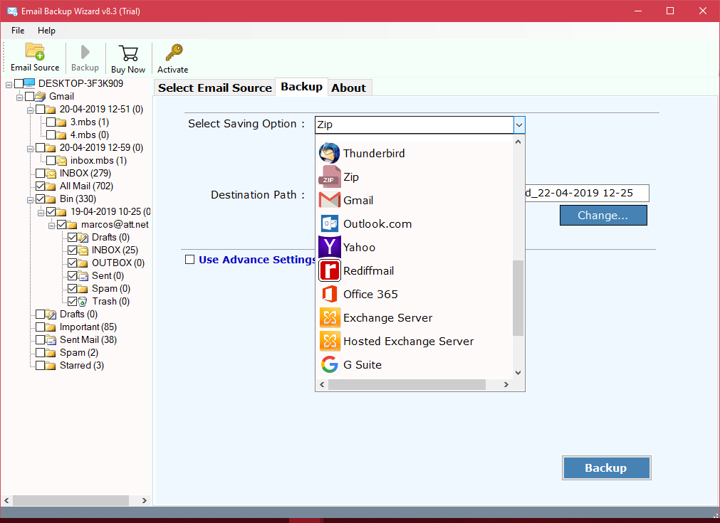This screenshot has height=523, width=720.
Task: Check the Important (85) checkbox
Action: (x=41, y=327)
